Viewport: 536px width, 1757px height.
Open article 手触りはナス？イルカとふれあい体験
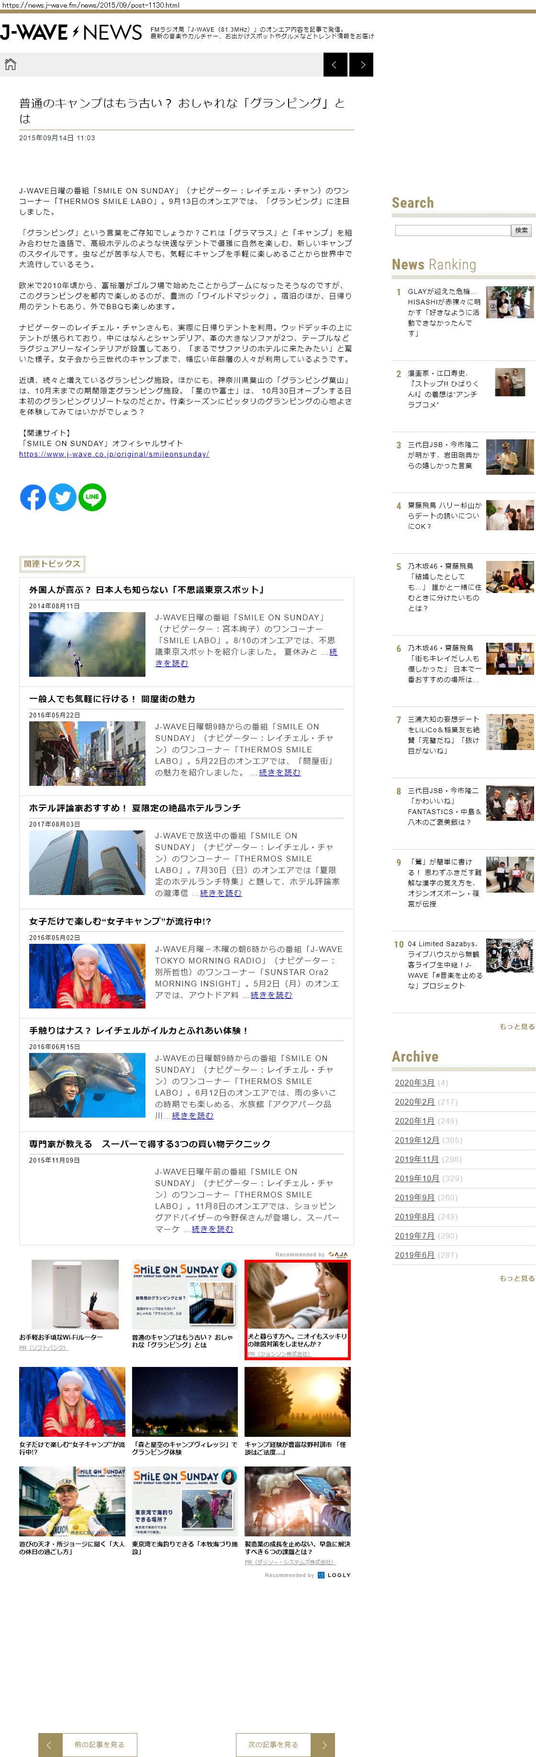pyautogui.click(x=138, y=1030)
